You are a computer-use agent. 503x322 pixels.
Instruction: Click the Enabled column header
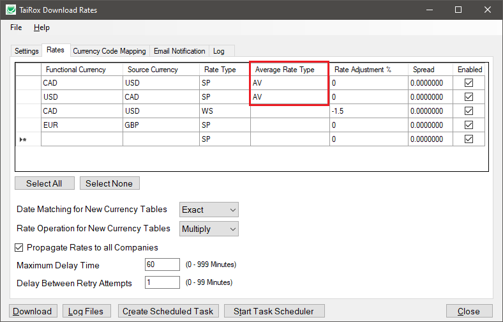(469, 70)
